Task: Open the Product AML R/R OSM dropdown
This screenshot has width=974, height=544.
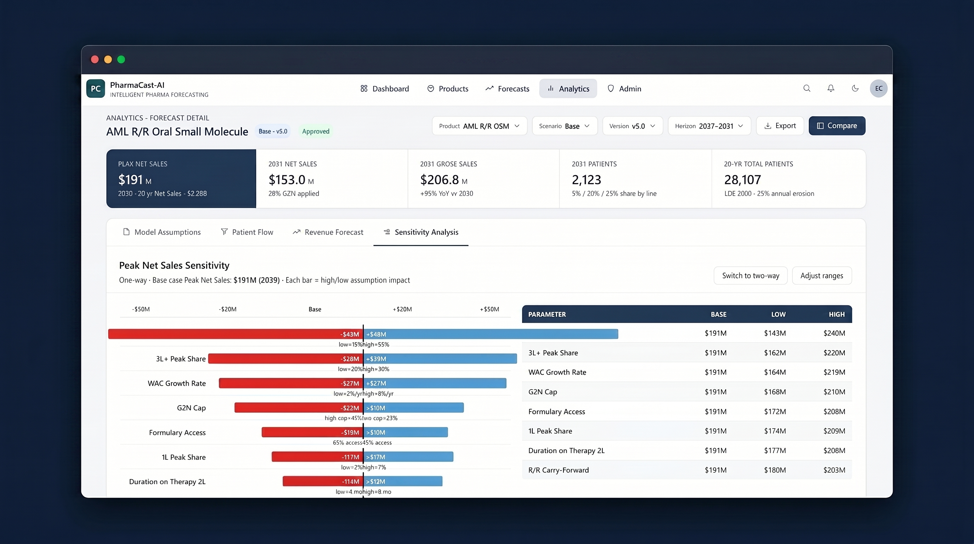Action: click(x=480, y=126)
